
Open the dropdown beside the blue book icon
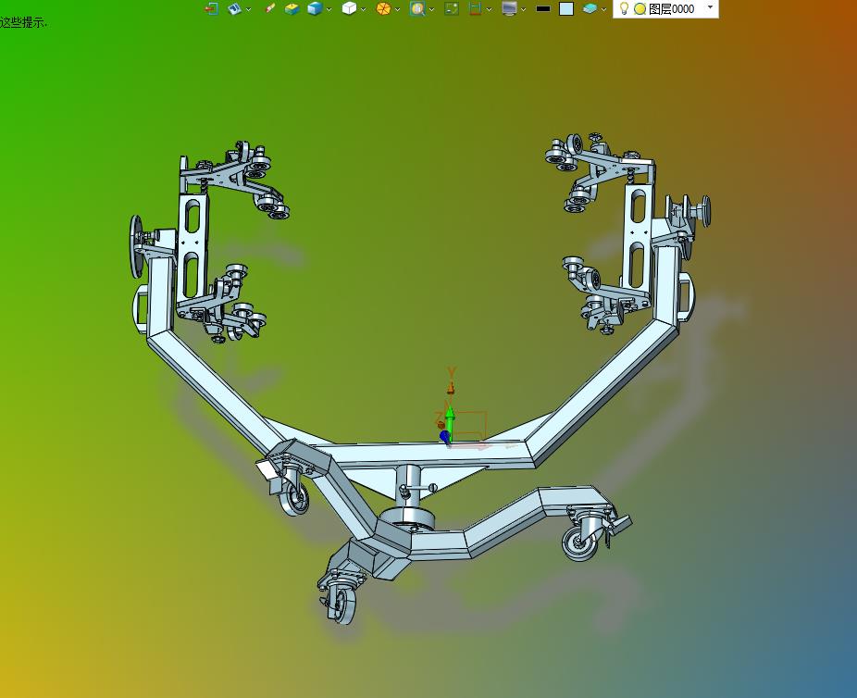[x=249, y=9]
